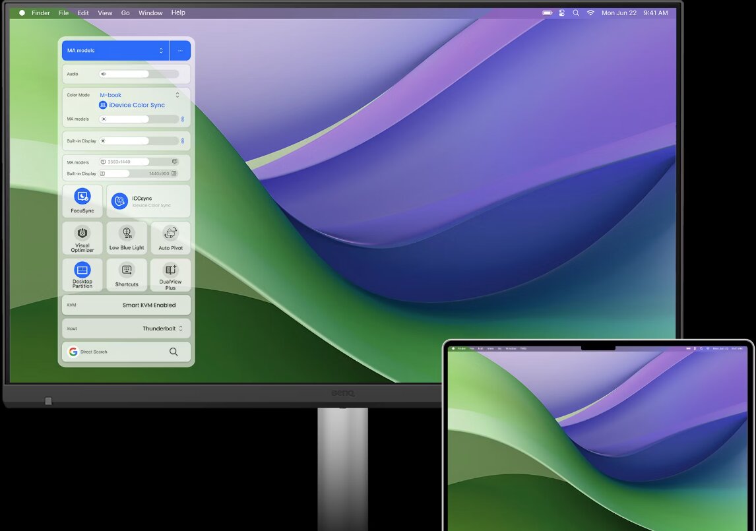Image resolution: width=756 pixels, height=531 pixels.
Task: Open Control Center from the menu bar
Action: 561,13
